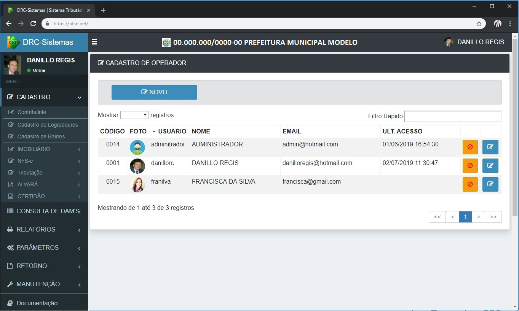This screenshot has width=519, height=311.
Task: Go to next page with > button
Action: point(478,217)
